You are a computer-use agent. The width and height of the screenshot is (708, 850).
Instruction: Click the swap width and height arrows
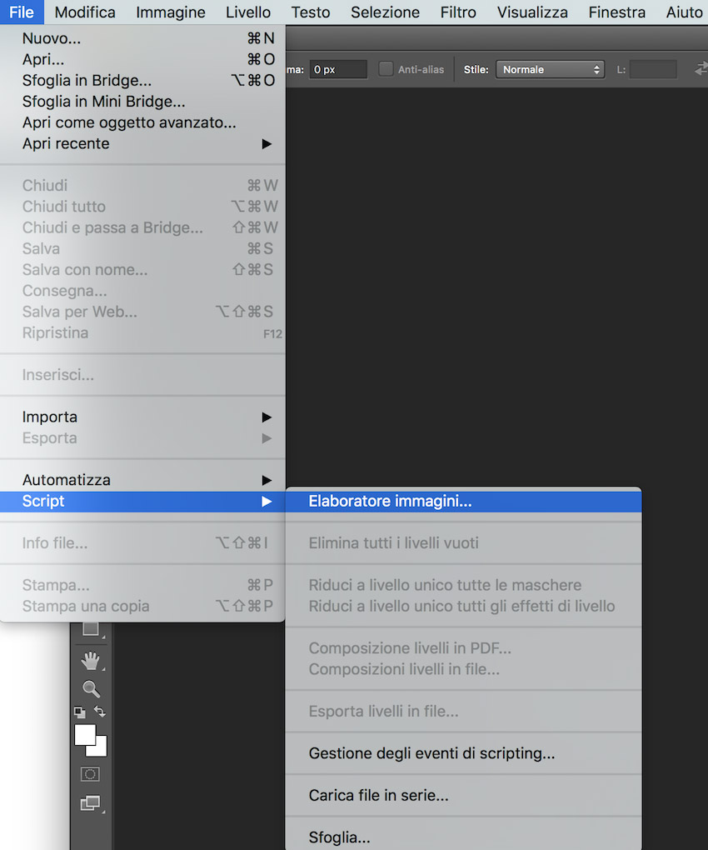[x=700, y=69]
